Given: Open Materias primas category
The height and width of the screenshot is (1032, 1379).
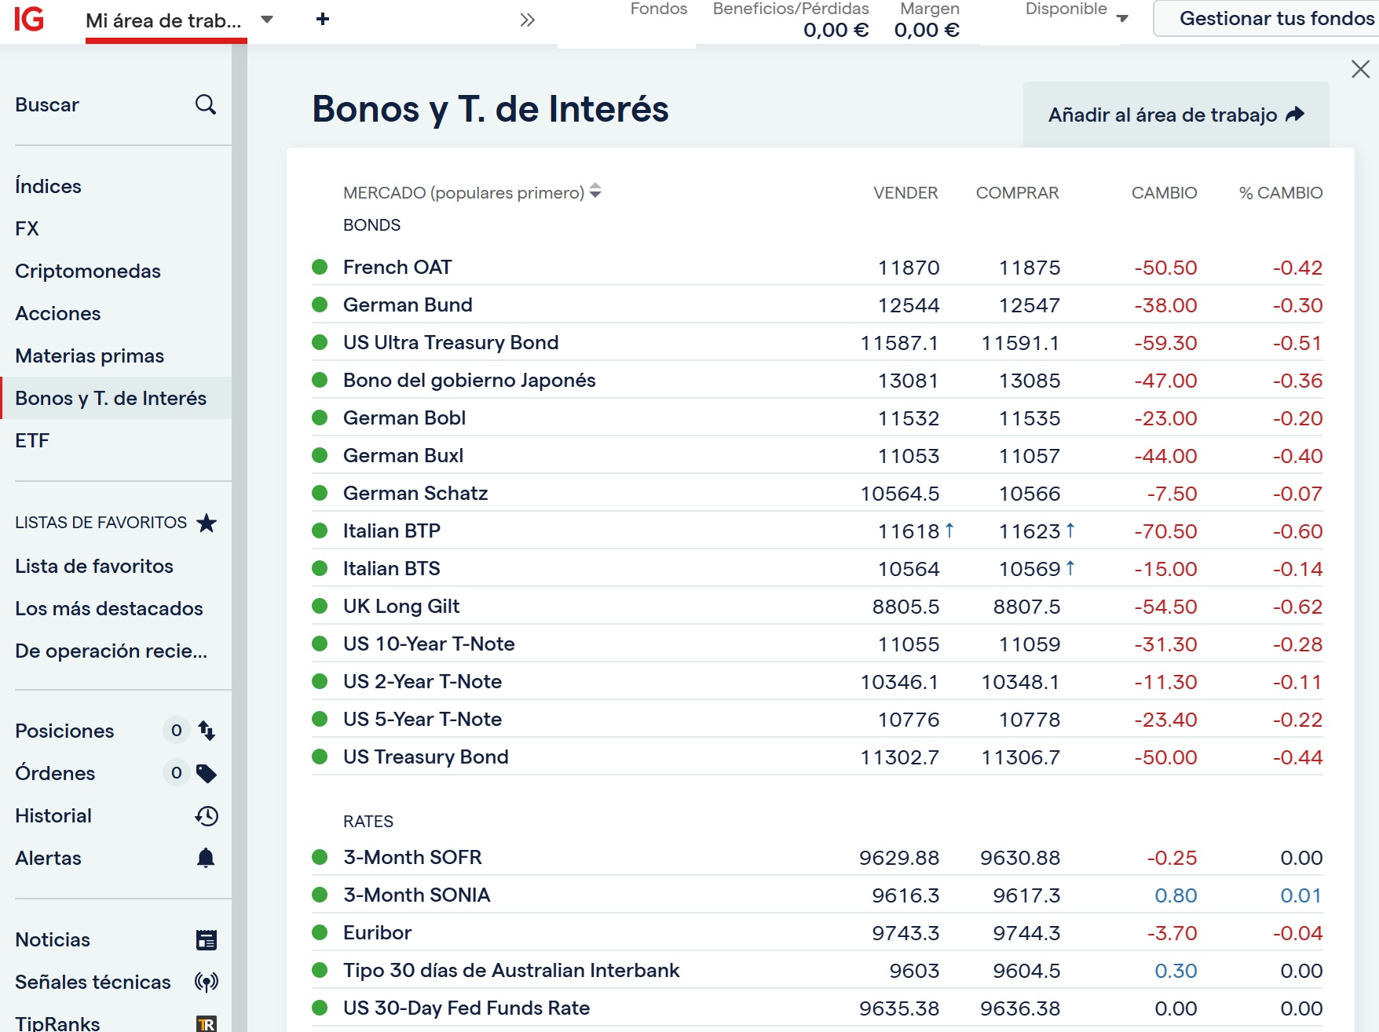Looking at the screenshot, I should click(x=90, y=356).
